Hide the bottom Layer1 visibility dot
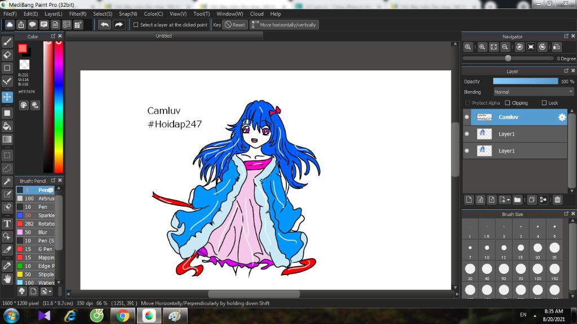 click(467, 151)
